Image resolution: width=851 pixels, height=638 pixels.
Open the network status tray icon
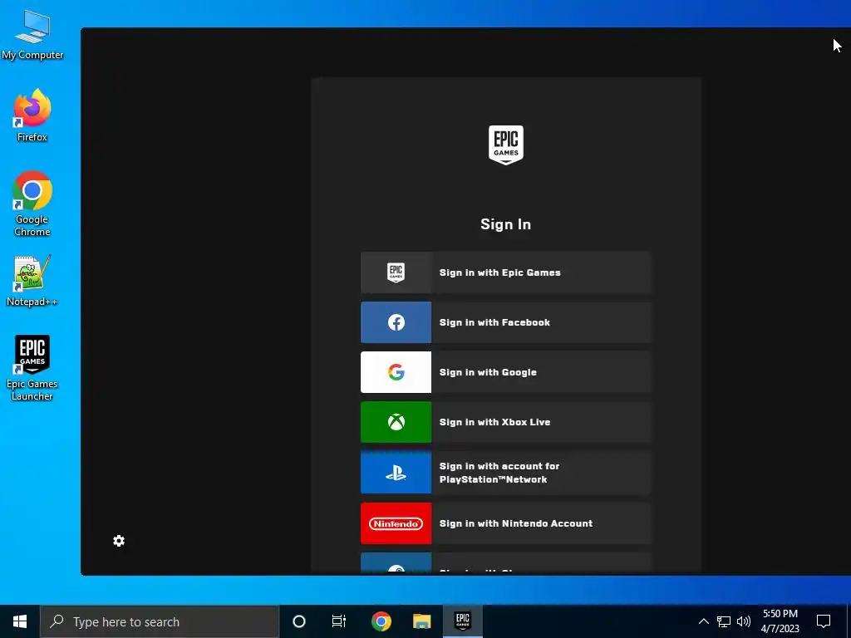click(724, 621)
